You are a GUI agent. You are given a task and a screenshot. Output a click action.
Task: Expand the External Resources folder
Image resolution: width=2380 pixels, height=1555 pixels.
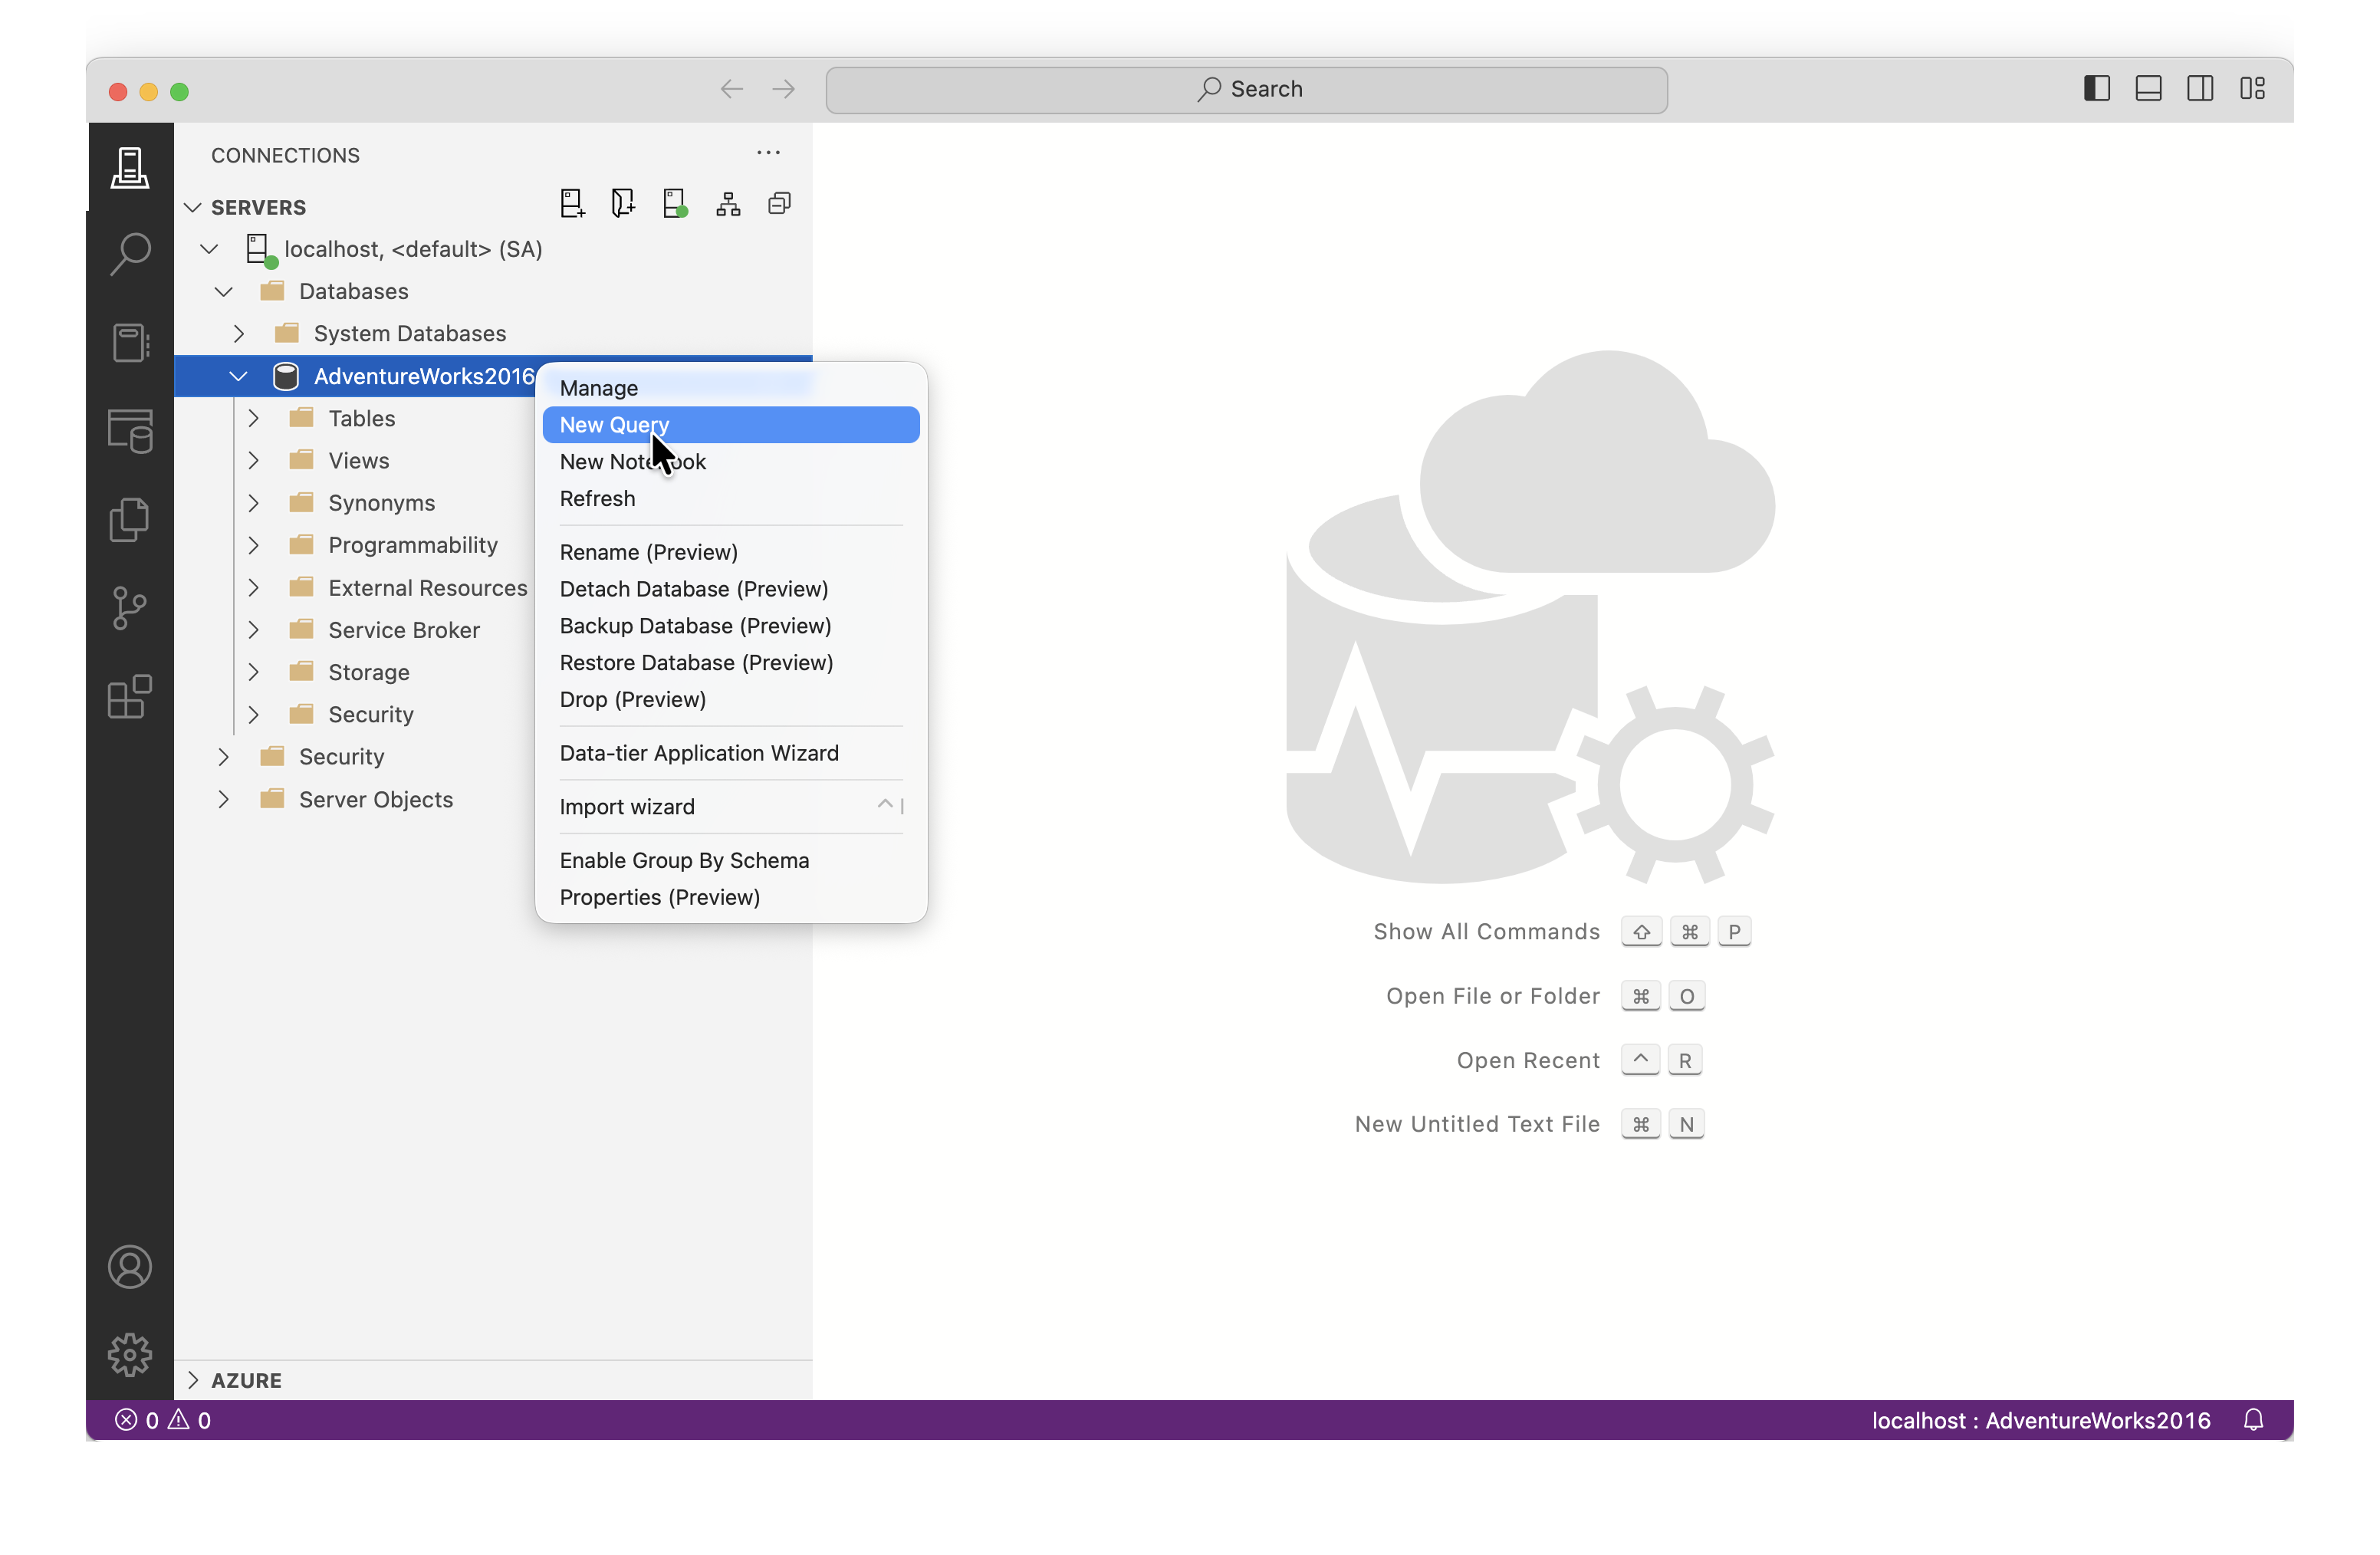(253, 588)
